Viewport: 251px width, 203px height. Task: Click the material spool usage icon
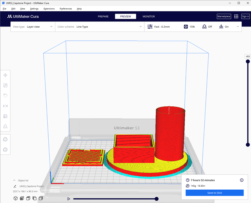click(x=188, y=186)
